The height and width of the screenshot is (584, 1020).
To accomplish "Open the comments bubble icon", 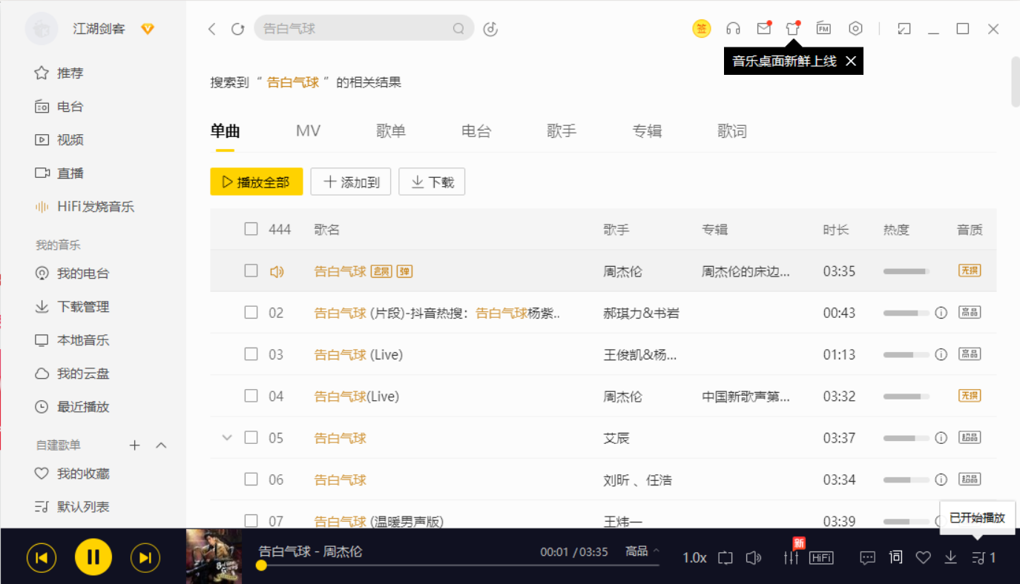I will point(867,558).
